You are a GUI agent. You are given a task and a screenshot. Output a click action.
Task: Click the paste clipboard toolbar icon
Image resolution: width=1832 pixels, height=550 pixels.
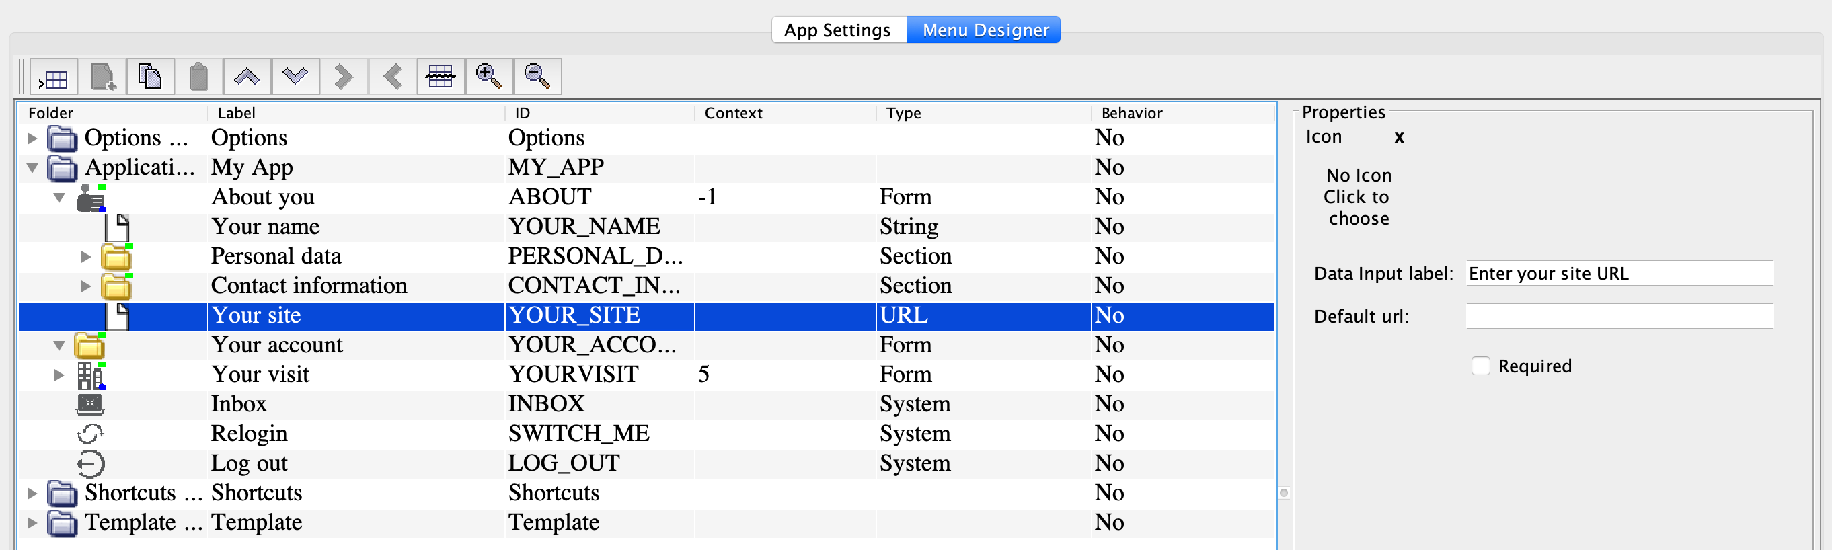pos(198,77)
